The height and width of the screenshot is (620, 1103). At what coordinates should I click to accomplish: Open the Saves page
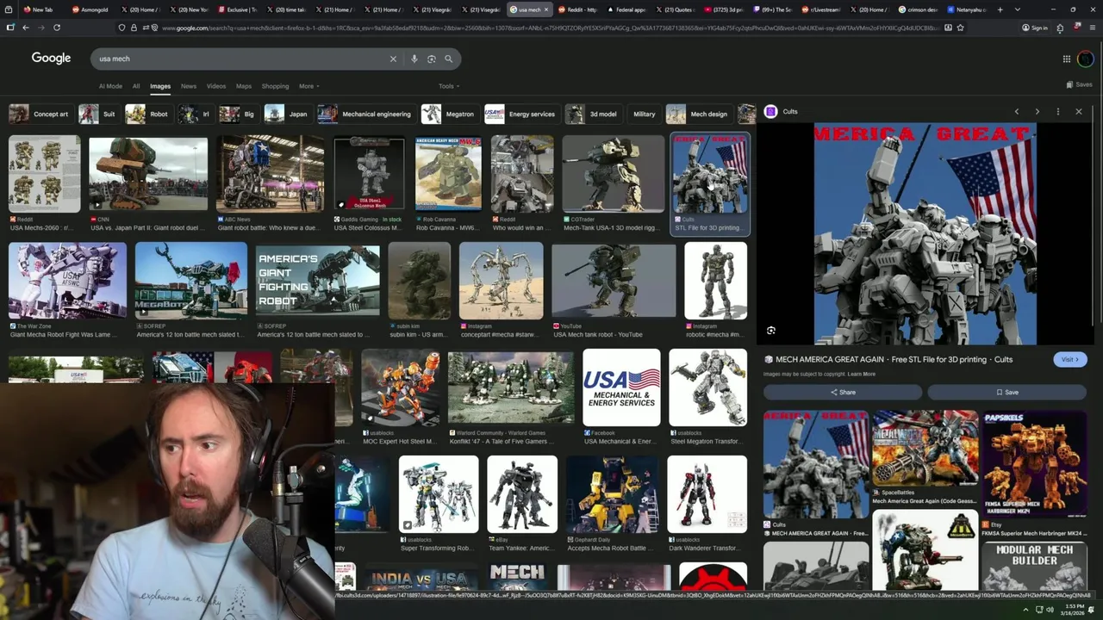click(x=1079, y=84)
